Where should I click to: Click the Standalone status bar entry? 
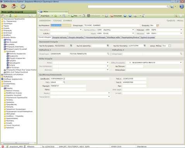coord(142,146)
